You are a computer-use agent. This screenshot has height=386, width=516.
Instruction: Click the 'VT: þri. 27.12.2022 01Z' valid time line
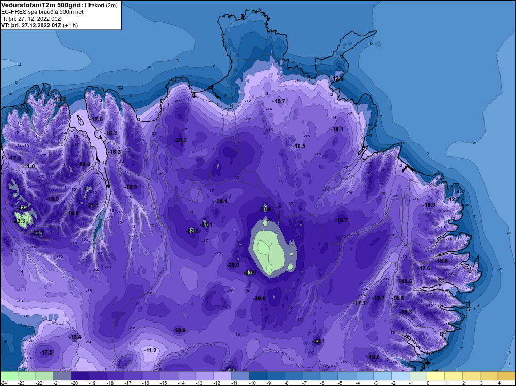pyautogui.click(x=31, y=25)
